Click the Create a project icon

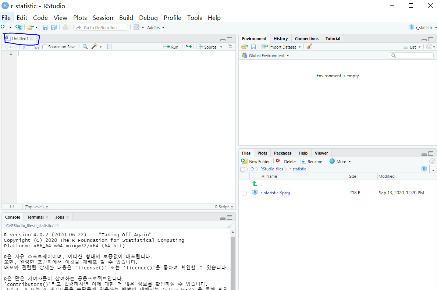19,27
